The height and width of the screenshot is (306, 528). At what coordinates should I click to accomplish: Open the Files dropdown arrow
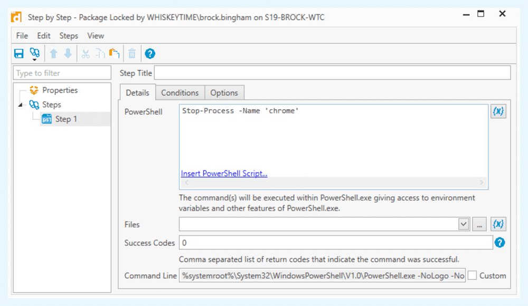pyautogui.click(x=464, y=224)
